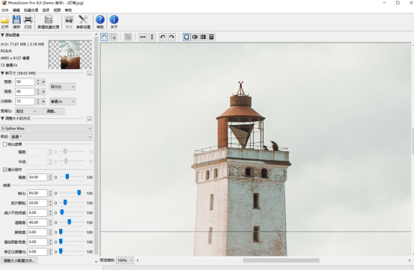
Task: Flip image horizontally with the horizontal arrow icon
Action: pyautogui.click(x=143, y=37)
